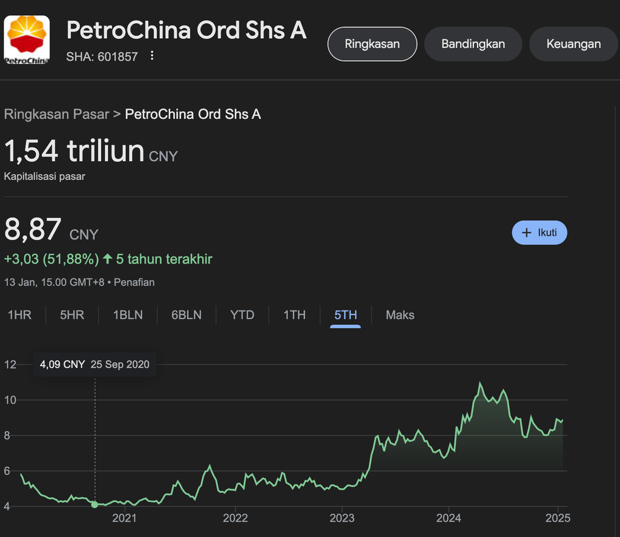Click the 25 Sep 2020 data point
Image resolution: width=620 pixels, height=537 pixels.
94,504
